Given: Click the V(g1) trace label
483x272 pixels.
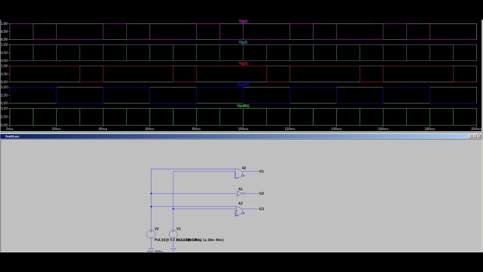Looking at the screenshot, I should [x=243, y=21].
